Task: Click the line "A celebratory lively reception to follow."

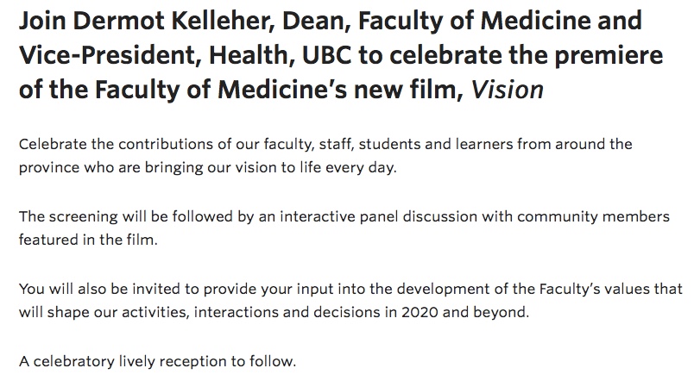Action: coord(157,361)
